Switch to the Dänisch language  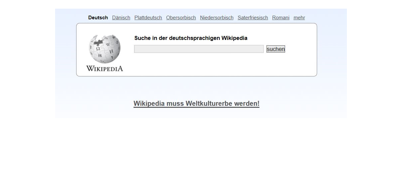121,18
